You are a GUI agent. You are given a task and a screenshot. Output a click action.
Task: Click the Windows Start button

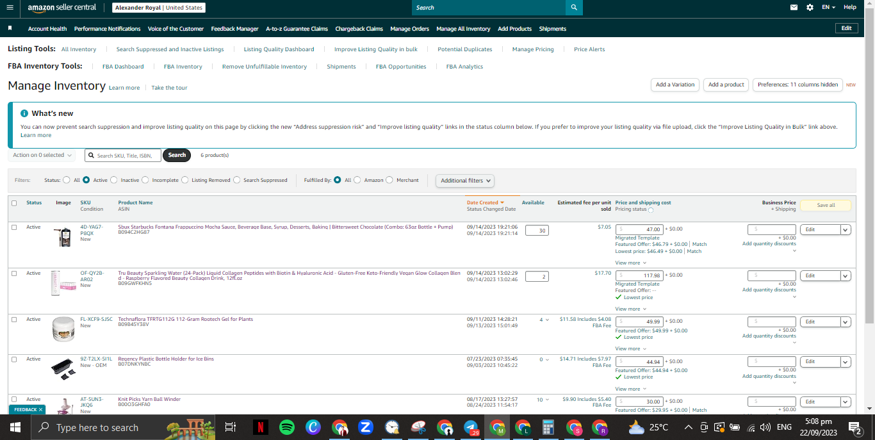[x=15, y=427]
